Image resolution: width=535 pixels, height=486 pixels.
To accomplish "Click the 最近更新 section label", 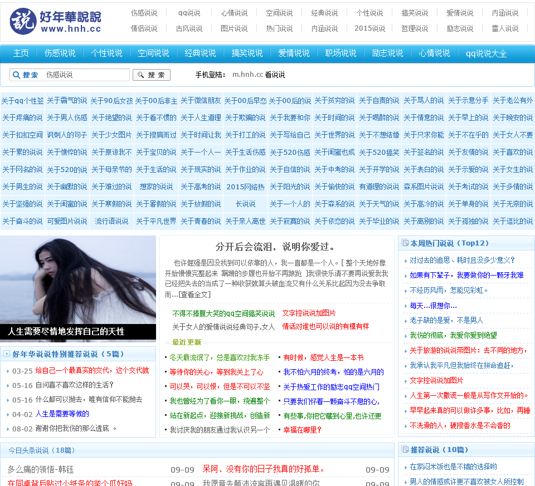I will [186, 342].
